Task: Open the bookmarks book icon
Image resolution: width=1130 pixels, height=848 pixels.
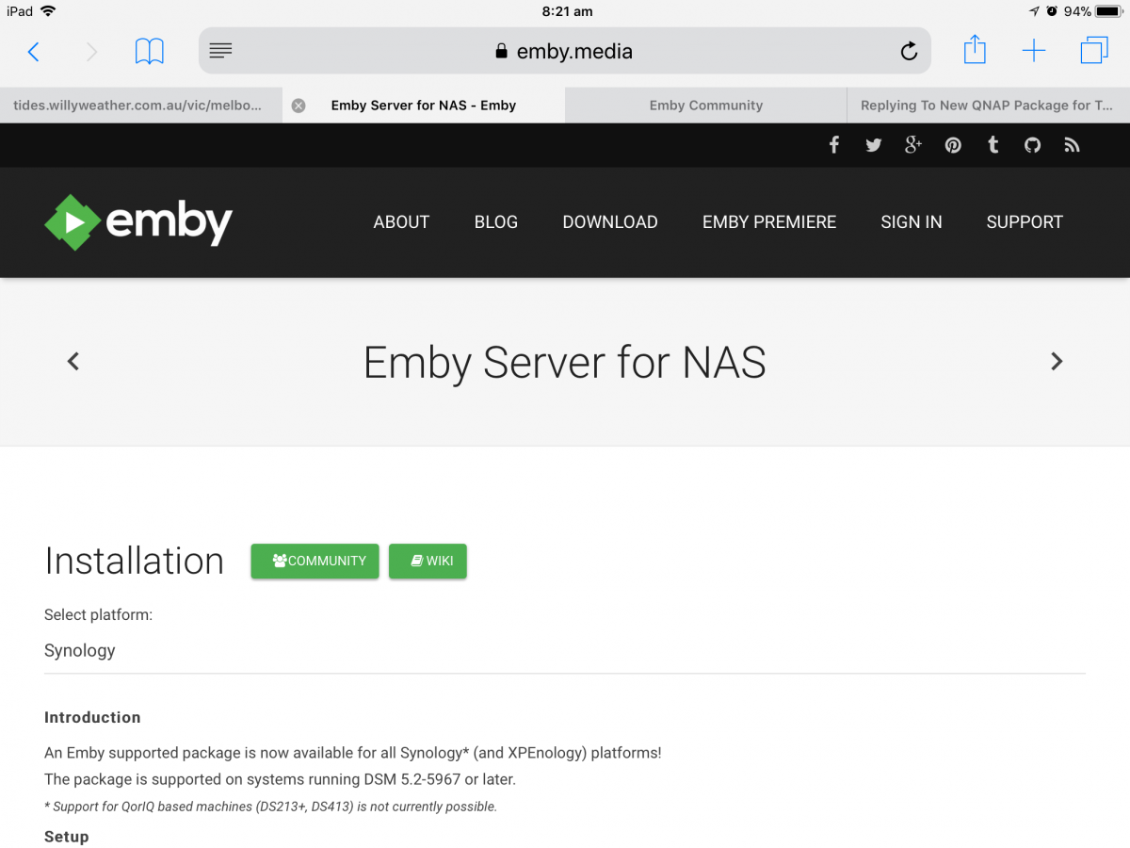Action: 150,51
